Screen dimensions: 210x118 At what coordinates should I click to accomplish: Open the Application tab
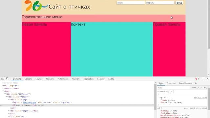(x=88, y=79)
